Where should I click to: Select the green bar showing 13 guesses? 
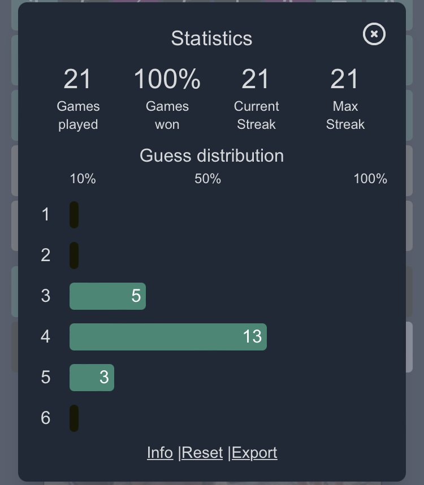[x=168, y=337]
